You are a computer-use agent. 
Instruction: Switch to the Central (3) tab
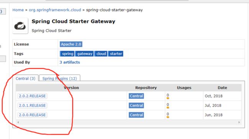(25, 78)
